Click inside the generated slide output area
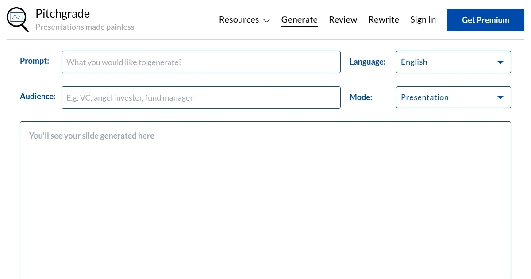This screenshot has width=531, height=279. click(265, 199)
